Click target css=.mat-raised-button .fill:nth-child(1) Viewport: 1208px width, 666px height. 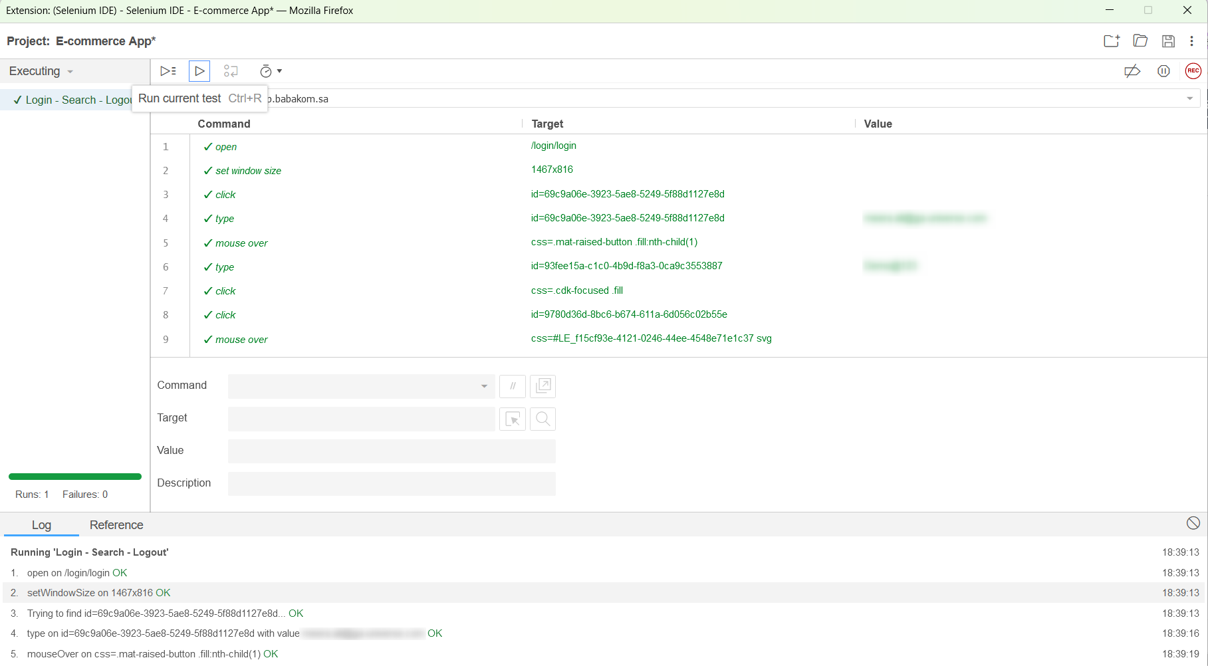(x=614, y=242)
